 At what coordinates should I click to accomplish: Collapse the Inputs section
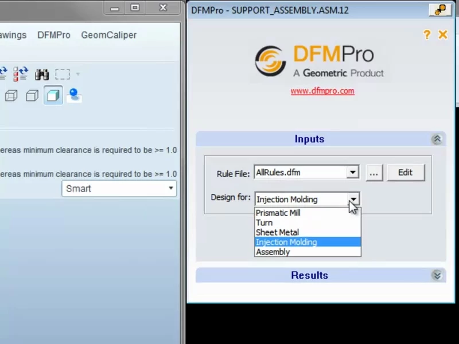[x=437, y=139]
